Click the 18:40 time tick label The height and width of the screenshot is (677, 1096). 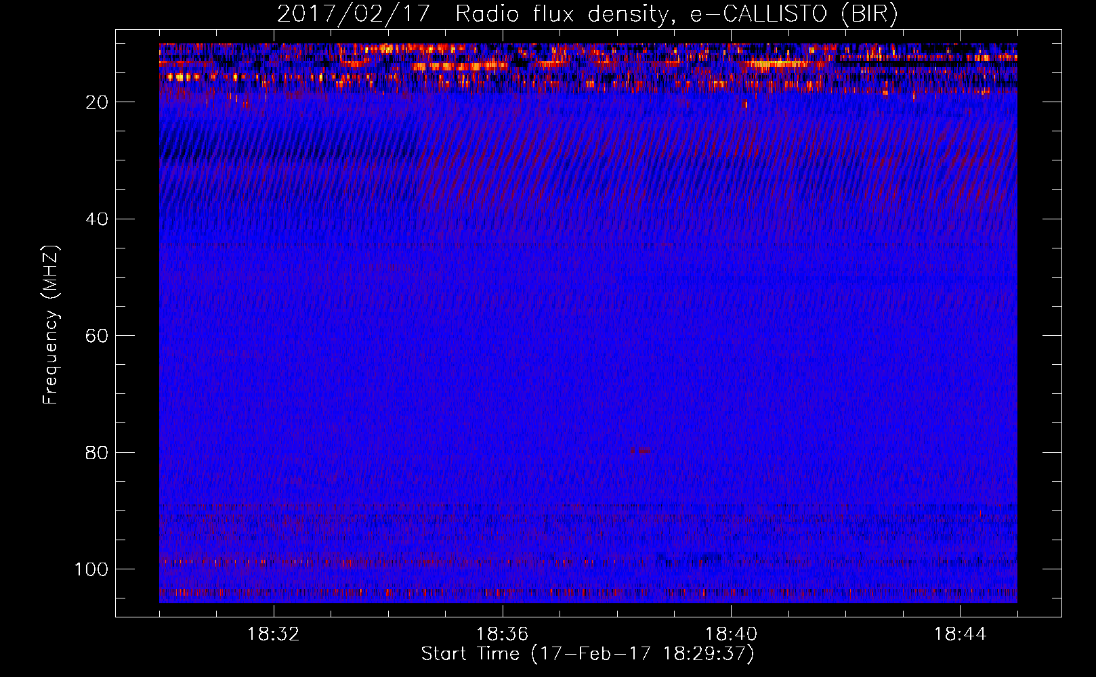732,634
